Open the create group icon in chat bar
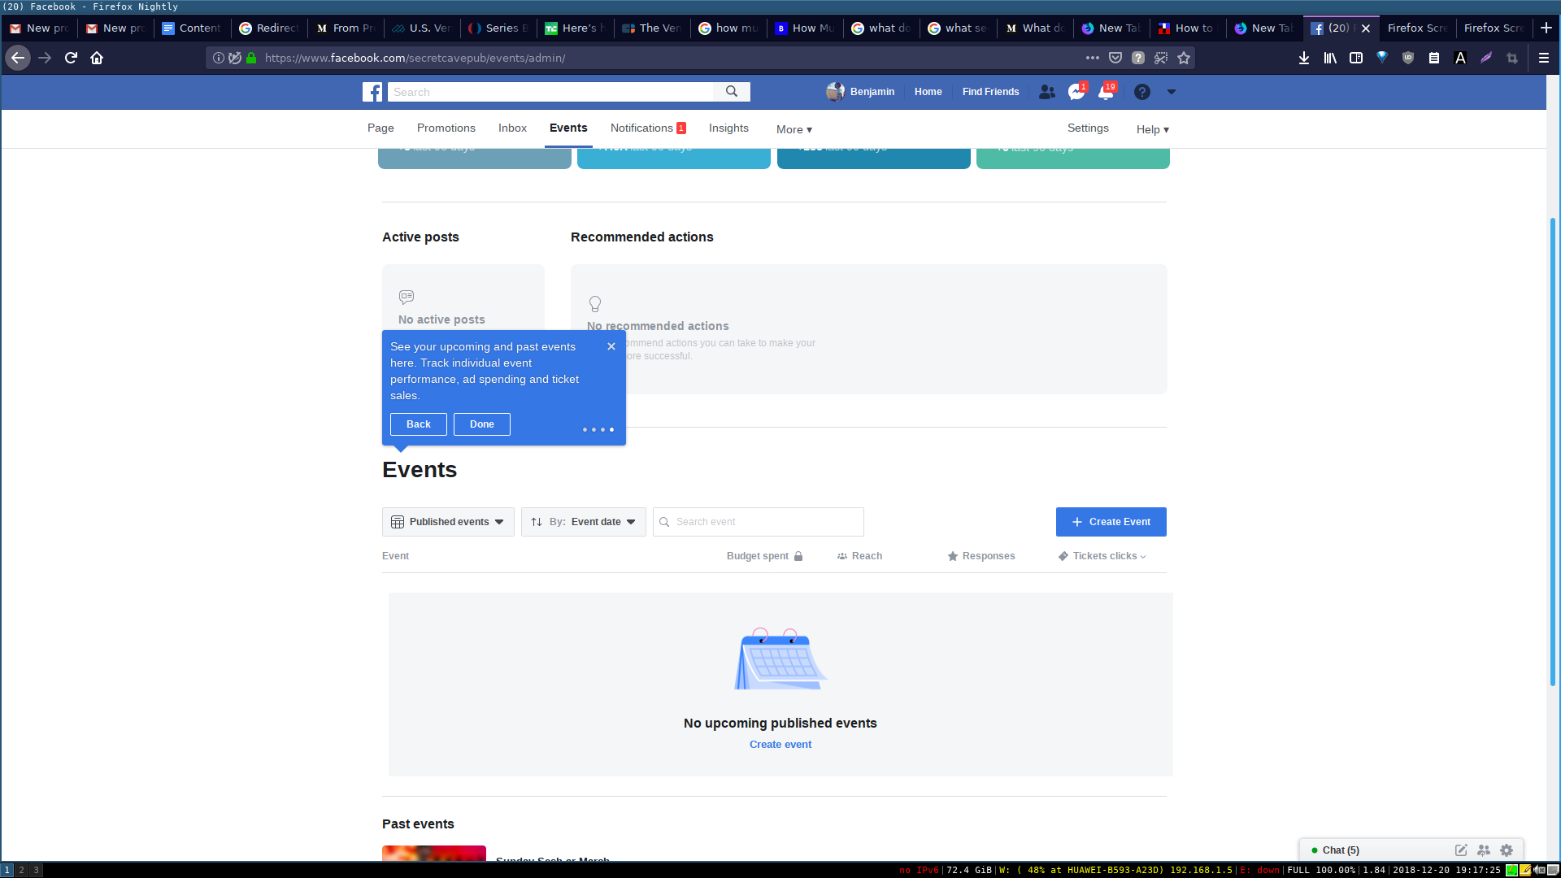The height and width of the screenshot is (878, 1561). coord(1484,850)
